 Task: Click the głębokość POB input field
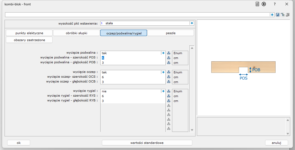[133, 63]
